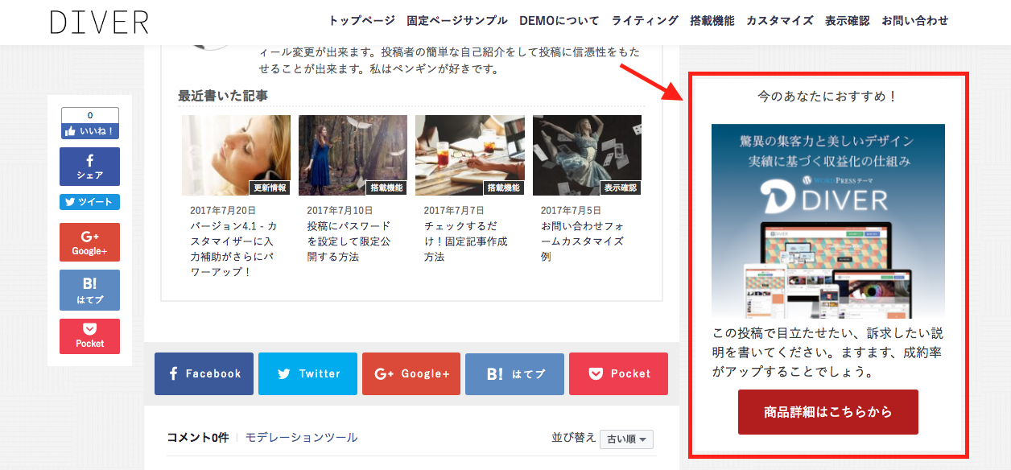Open the モデレーションツール link
Viewport: 1011px width, 470px height.
click(x=301, y=437)
